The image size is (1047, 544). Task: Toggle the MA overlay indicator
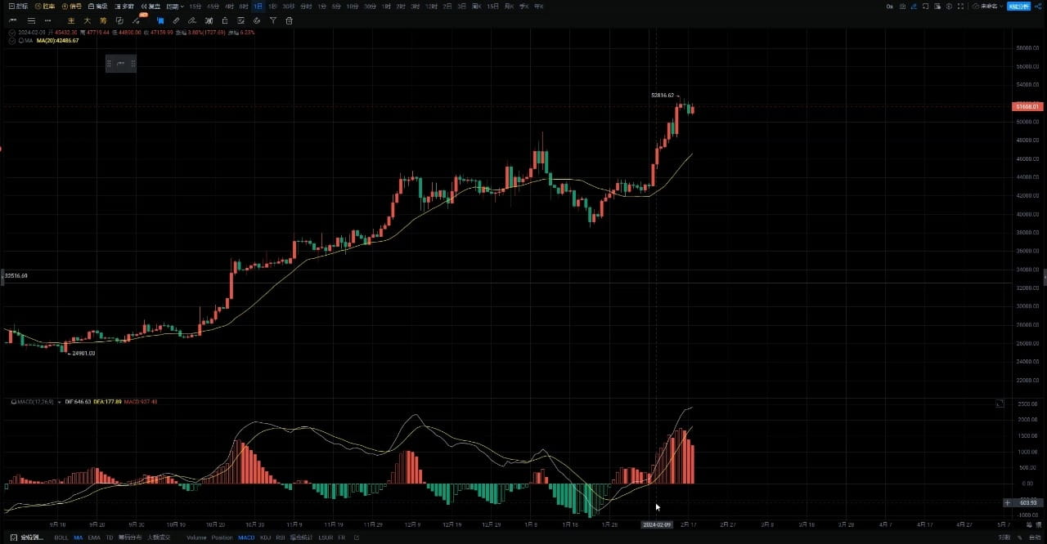79,537
